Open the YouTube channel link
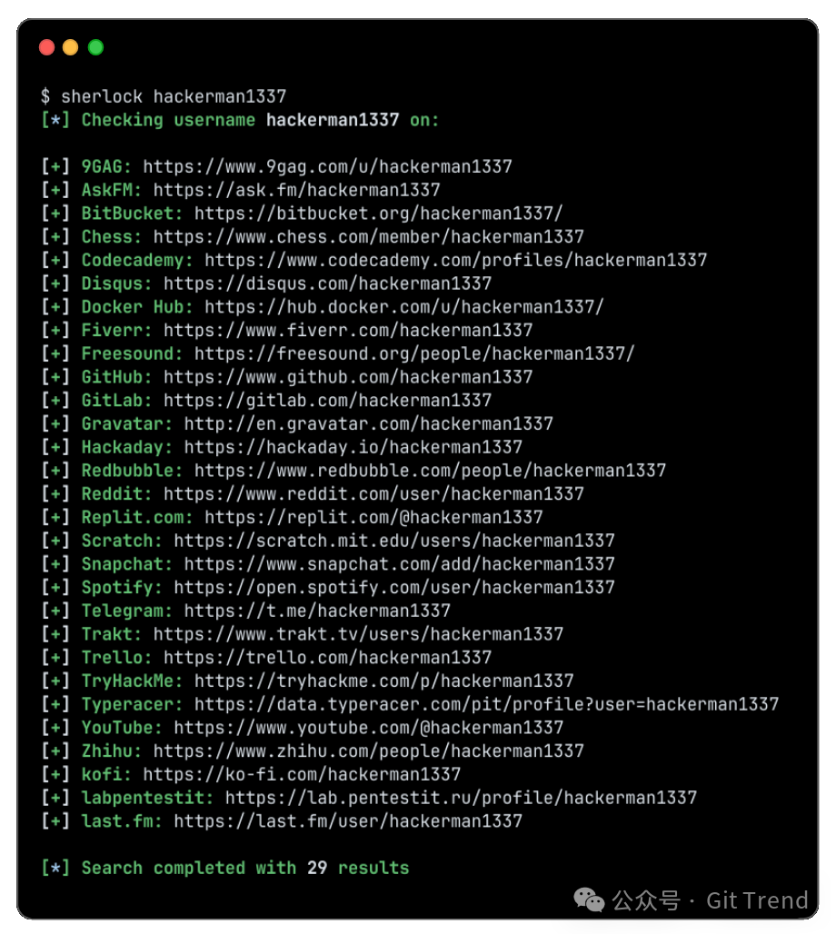 [368, 728]
